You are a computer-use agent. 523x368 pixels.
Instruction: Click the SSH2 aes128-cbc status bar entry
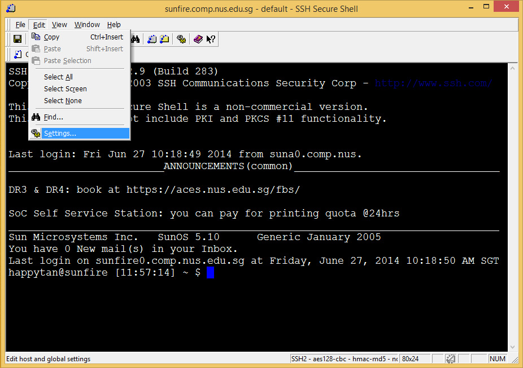[344, 358]
